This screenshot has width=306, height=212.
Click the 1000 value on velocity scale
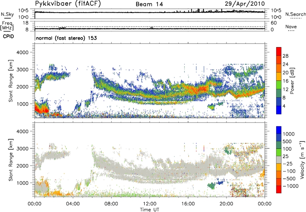(288, 134)
